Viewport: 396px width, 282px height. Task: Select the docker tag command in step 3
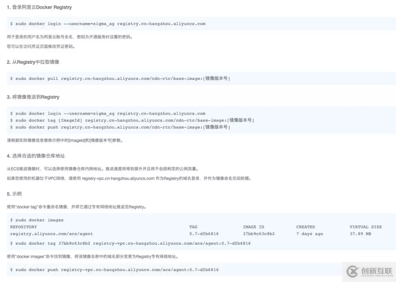point(132,120)
